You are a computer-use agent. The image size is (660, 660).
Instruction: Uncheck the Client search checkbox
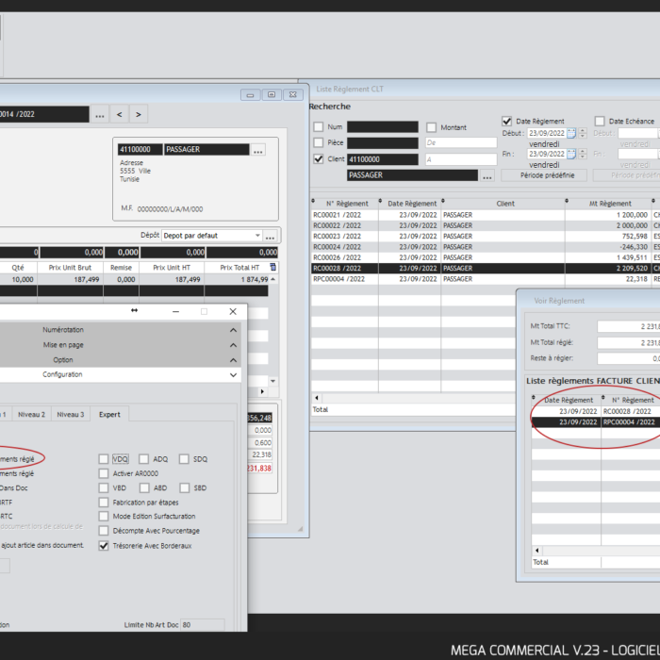[319, 159]
